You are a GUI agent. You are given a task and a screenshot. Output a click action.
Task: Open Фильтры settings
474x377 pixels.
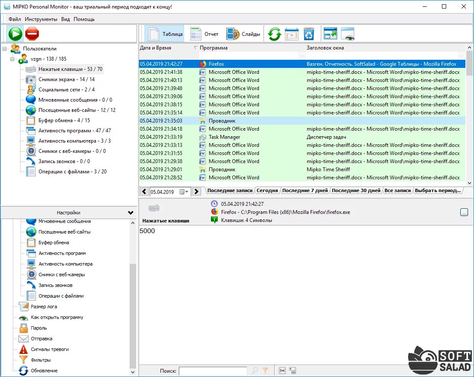click(x=41, y=360)
